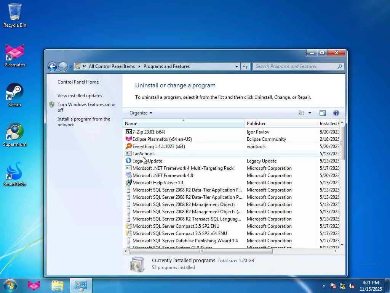The image size is (390, 293).
Task: Go back with the blue arrow button
Action: click(x=52, y=66)
